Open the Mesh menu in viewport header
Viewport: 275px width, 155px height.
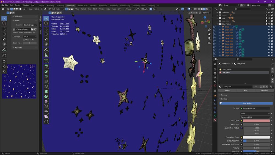tap(95, 9)
